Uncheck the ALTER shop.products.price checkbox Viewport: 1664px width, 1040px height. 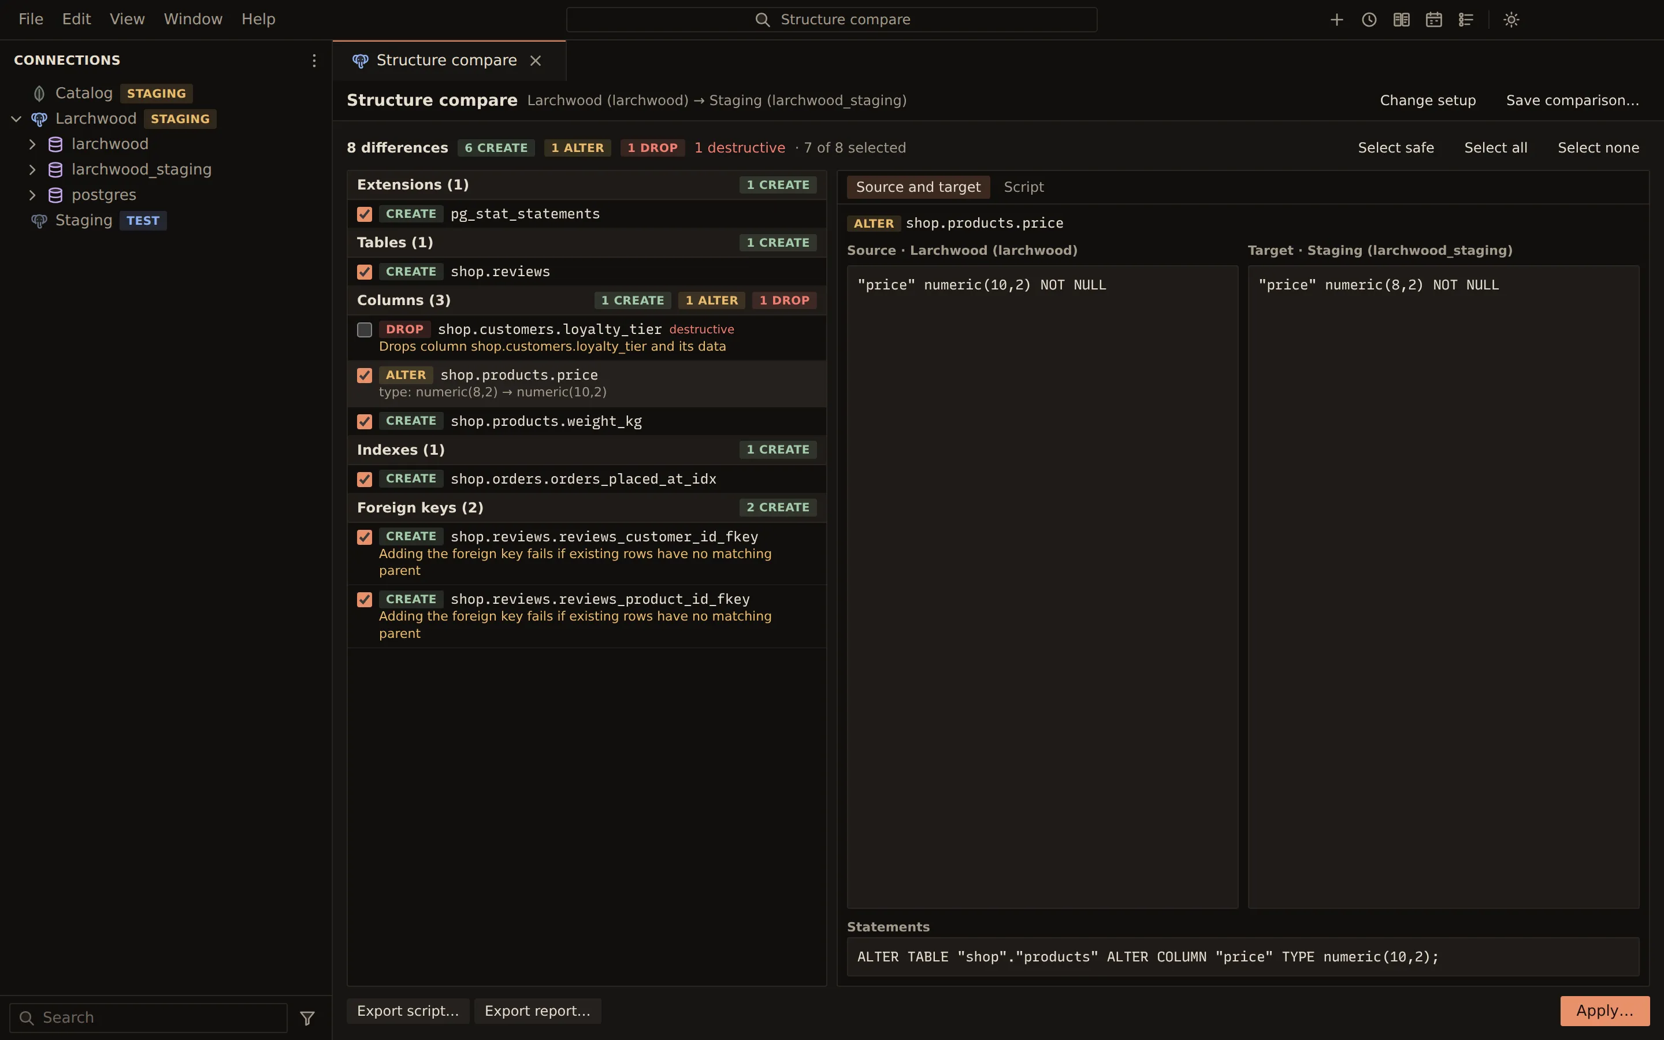click(365, 376)
